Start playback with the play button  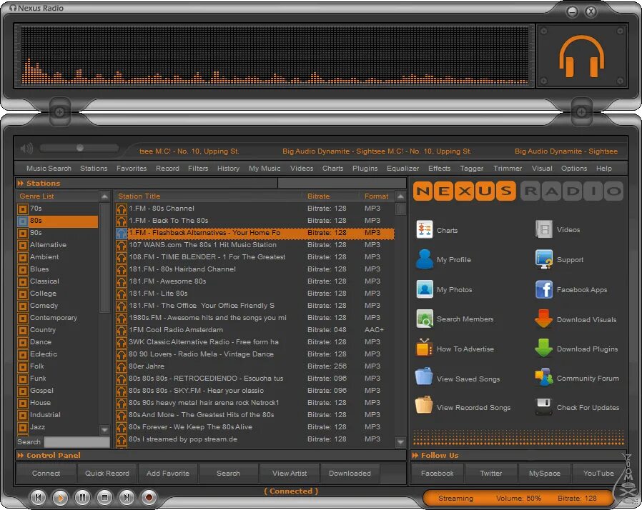tap(60, 497)
